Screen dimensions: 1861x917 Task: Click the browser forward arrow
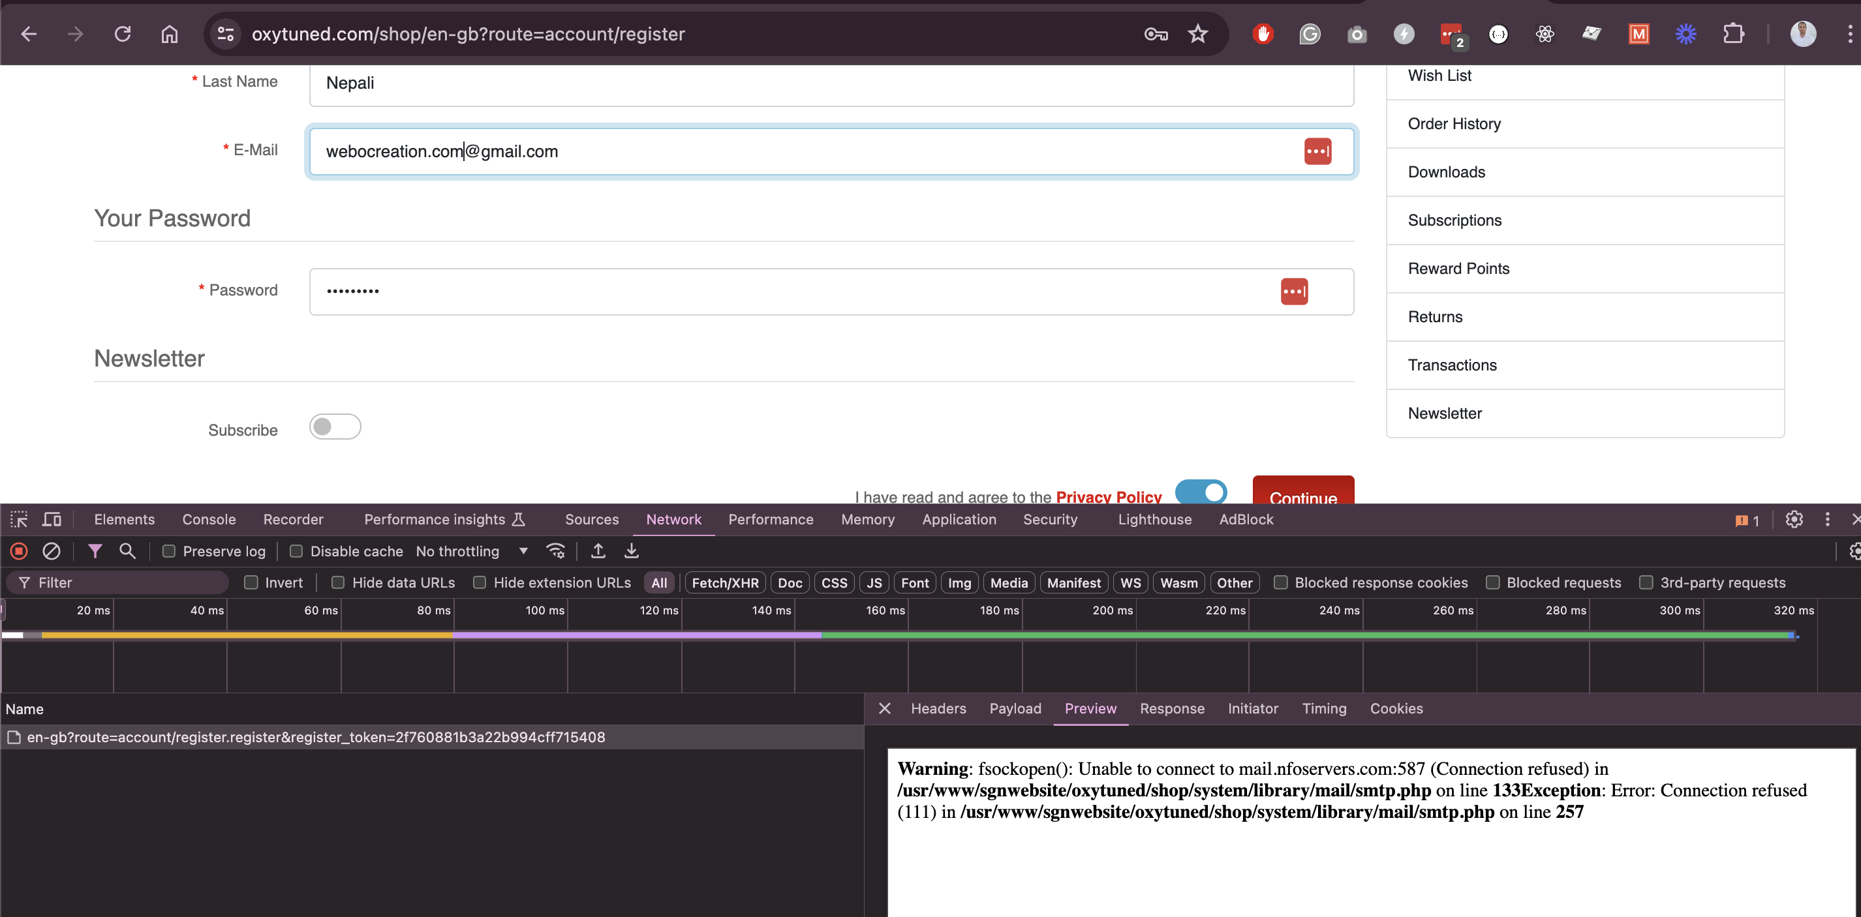coord(75,34)
